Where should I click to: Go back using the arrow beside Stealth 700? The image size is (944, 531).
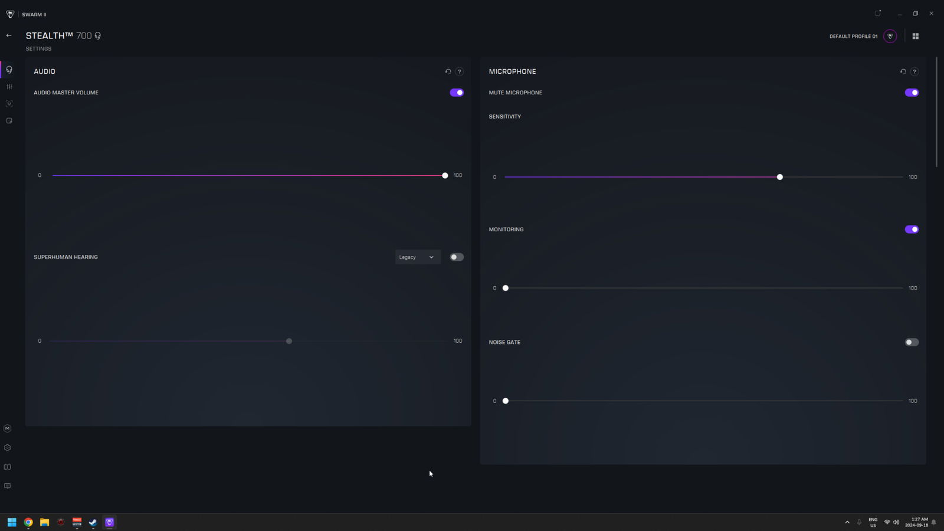(x=9, y=35)
